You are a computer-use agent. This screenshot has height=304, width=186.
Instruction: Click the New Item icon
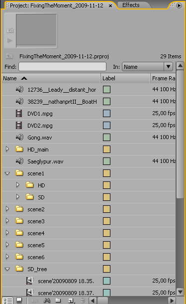point(71,301)
